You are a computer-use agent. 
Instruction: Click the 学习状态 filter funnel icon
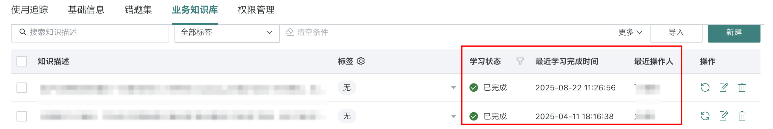[520, 61]
